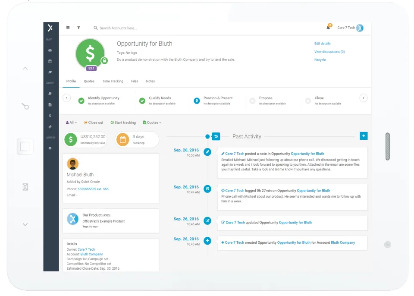Switch to the Profile tab
Screen dimensions: 414x296
(x=71, y=81)
